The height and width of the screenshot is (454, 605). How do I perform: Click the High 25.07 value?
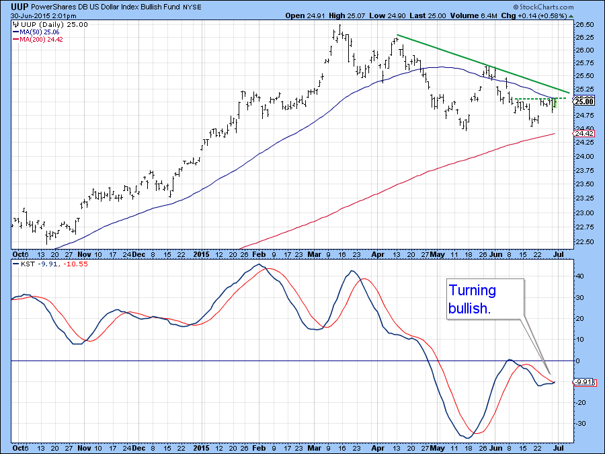point(346,16)
